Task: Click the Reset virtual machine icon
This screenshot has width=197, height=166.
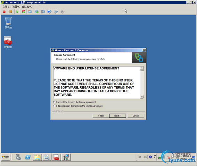Action: click(24, 12)
